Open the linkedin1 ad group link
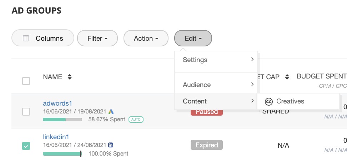 [x=56, y=137]
